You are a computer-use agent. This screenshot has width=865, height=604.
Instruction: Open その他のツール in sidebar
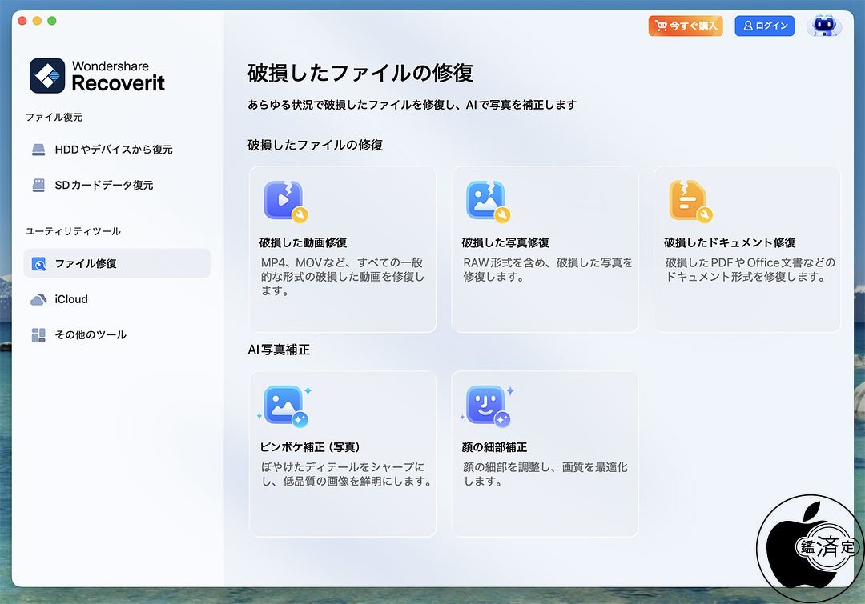coord(91,334)
